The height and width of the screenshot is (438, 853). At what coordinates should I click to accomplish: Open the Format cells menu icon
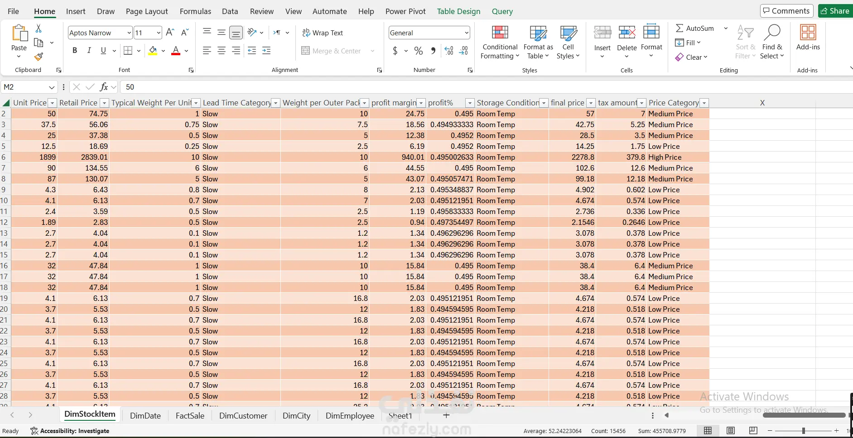[x=651, y=32]
